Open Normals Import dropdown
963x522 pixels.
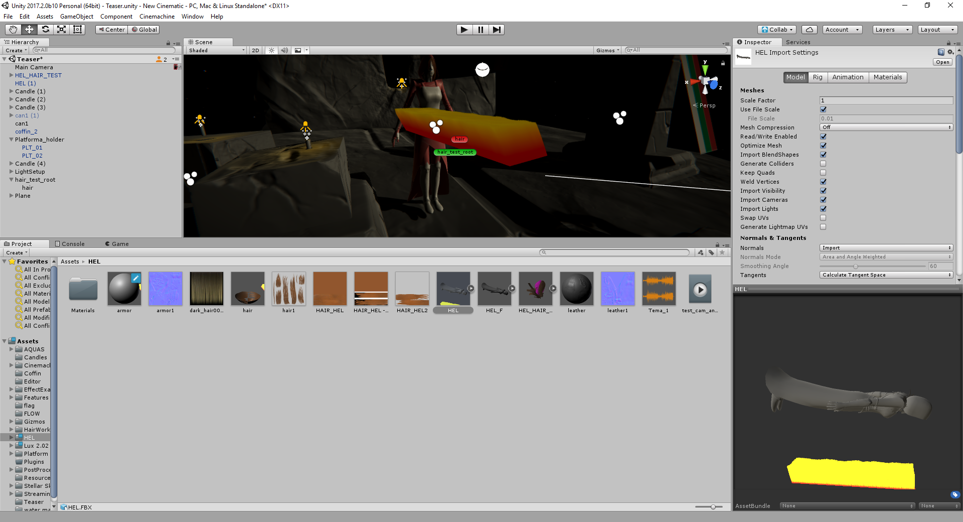(x=886, y=248)
